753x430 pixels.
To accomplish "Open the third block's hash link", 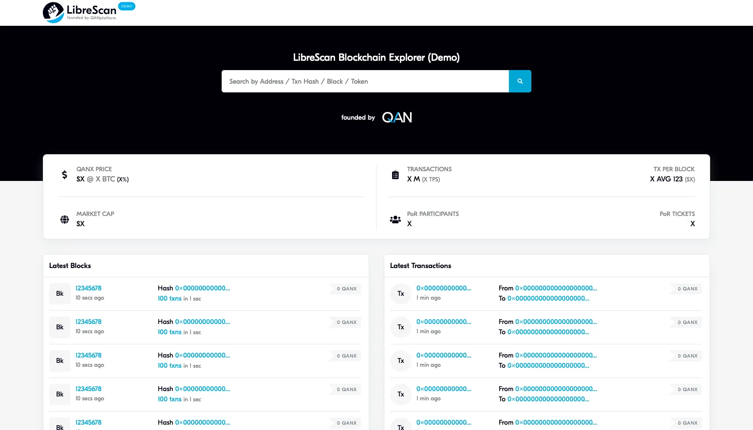I will click(x=203, y=355).
